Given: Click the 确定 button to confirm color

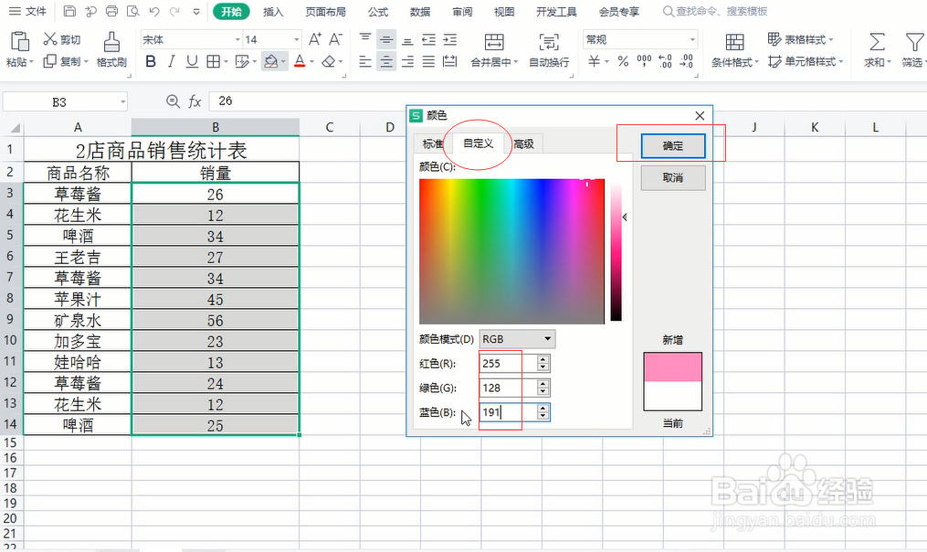Looking at the screenshot, I should pos(673,145).
